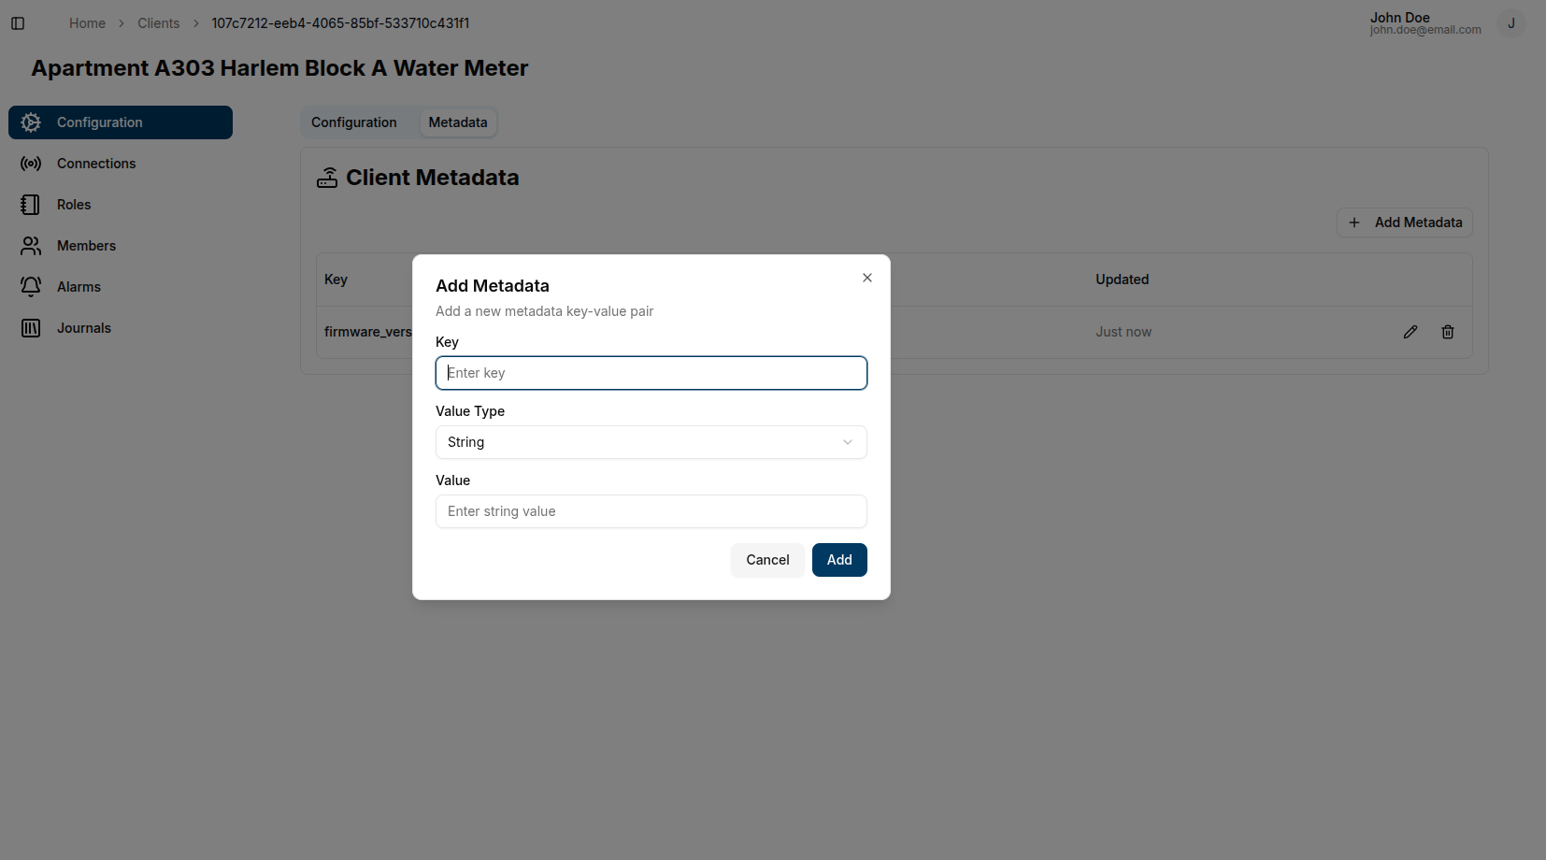
Task: Click the Members icon in sidebar
Action: point(31,245)
